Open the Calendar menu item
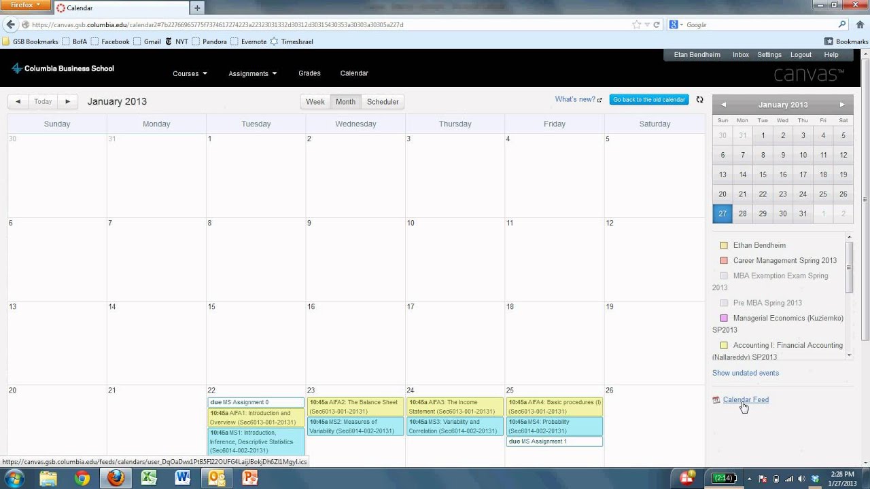 [354, 73]
